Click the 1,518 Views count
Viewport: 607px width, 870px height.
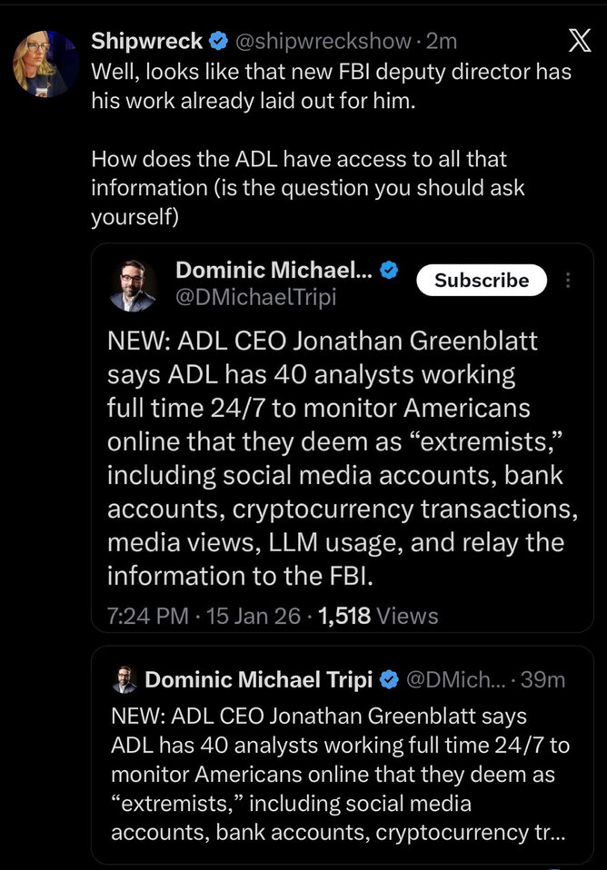[374, 616]
